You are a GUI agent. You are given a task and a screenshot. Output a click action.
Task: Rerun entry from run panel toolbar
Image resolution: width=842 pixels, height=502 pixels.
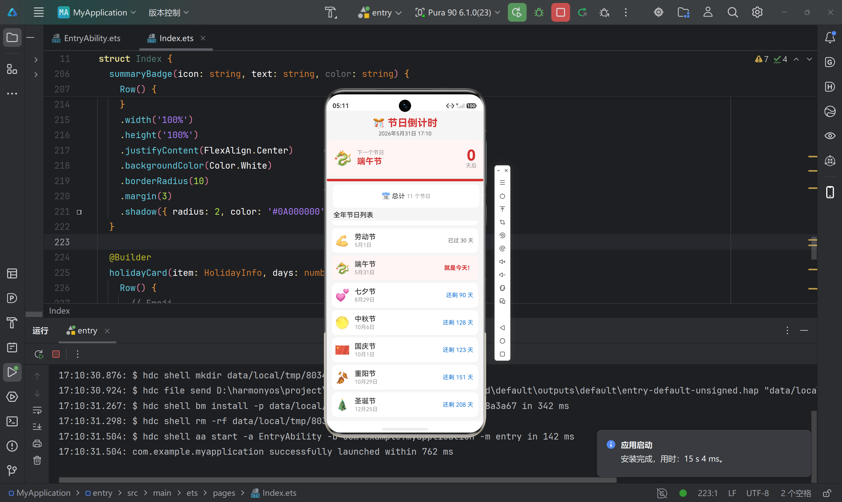point(38,354)
